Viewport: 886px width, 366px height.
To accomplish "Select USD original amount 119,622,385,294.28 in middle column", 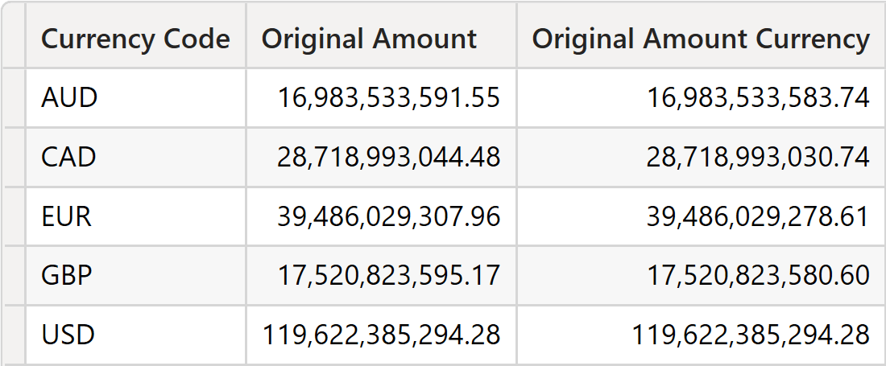I will [382, 335].
